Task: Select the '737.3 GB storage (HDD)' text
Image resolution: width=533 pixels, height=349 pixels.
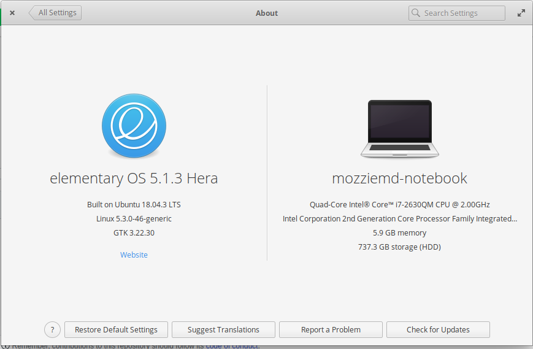Action: [x=400, y=247]
